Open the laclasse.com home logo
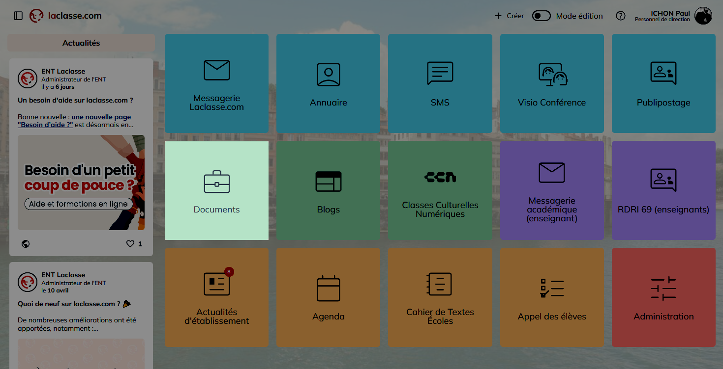Image resolution: width=723 pixels, height=369 pixels. [x=65, y=16]
